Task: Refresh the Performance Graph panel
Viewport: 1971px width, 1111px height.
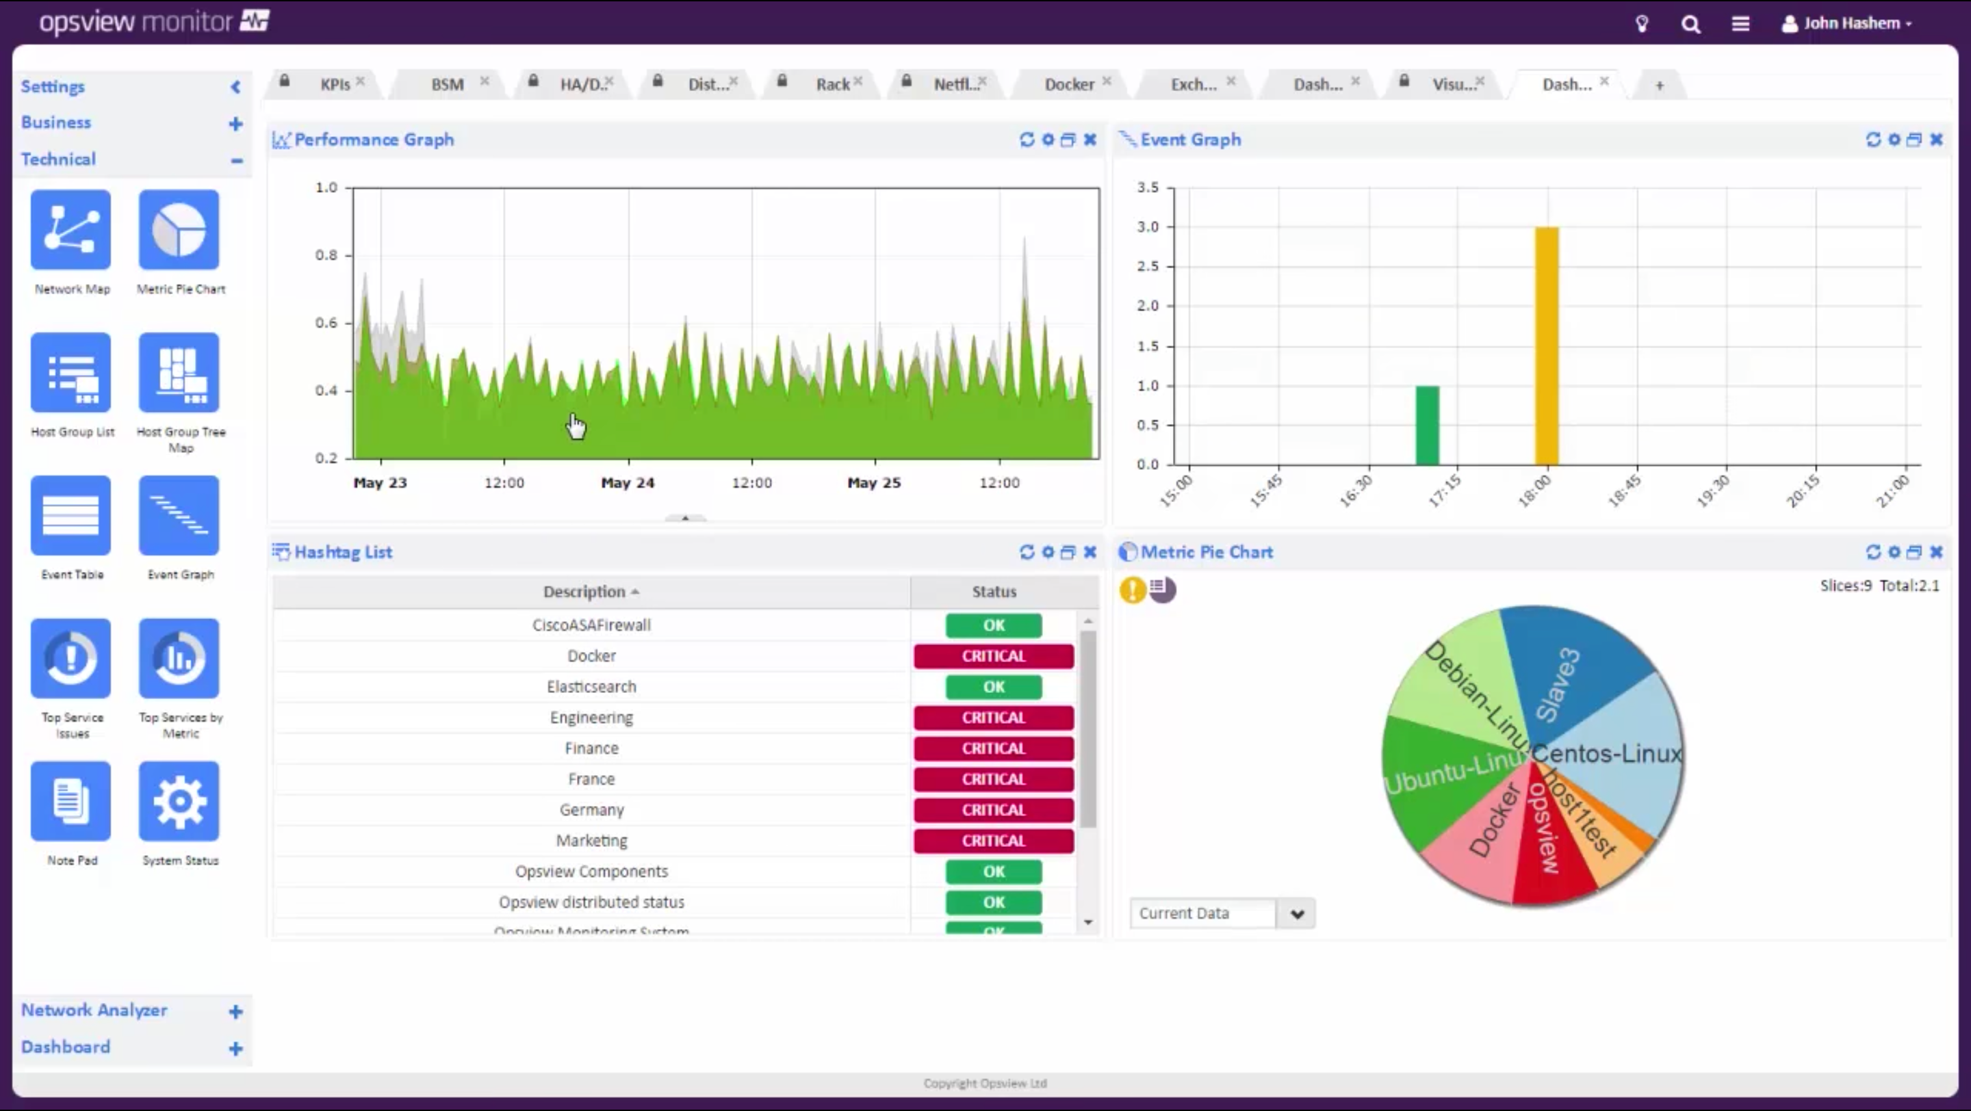Action: pos(1027,140)
